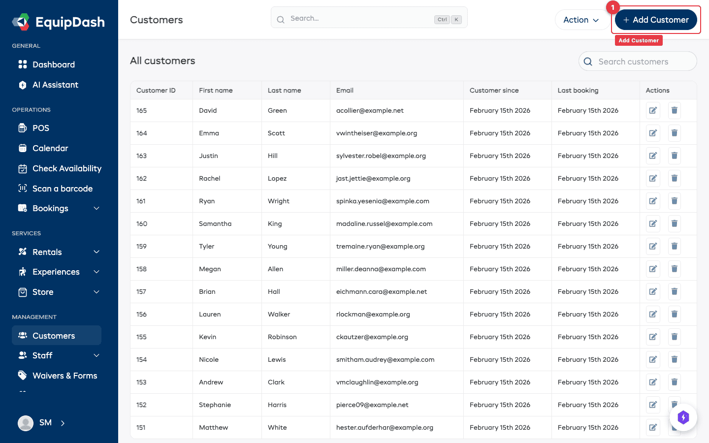Expand the Rentals menu section
The image size is (709, 443).
[97, 252]
